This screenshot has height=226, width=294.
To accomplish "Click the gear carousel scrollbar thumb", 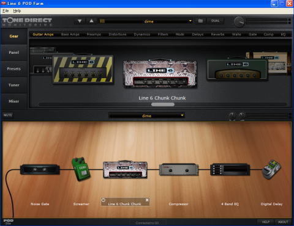I will (x=163, y=104).
